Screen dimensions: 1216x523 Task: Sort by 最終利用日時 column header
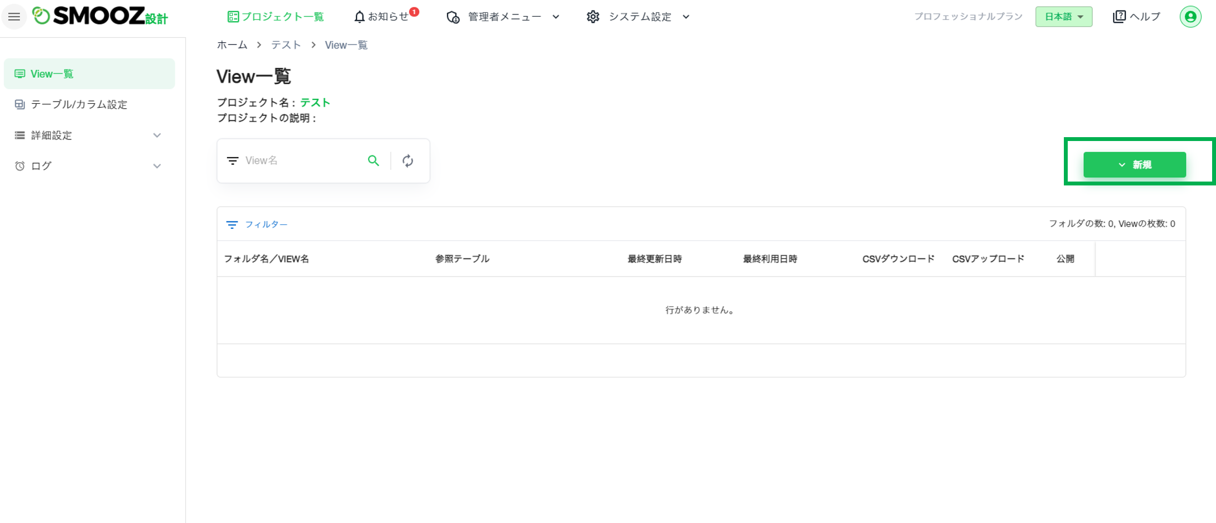[x=770, y=259]
